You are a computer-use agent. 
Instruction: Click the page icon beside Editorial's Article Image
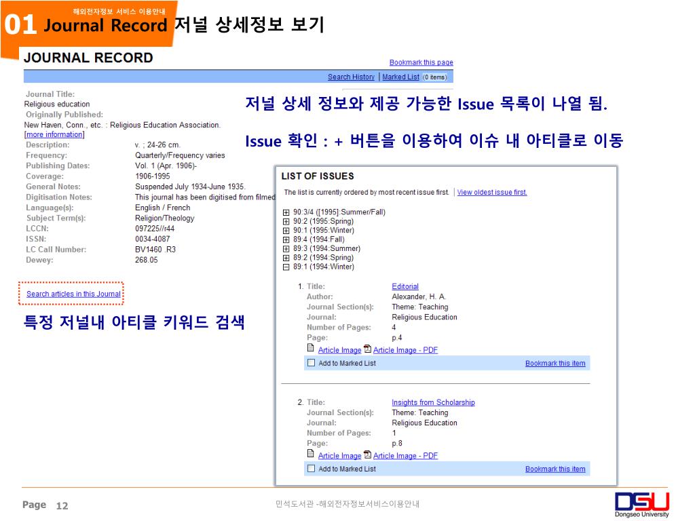pyautogui.click(x=311, y=348)
